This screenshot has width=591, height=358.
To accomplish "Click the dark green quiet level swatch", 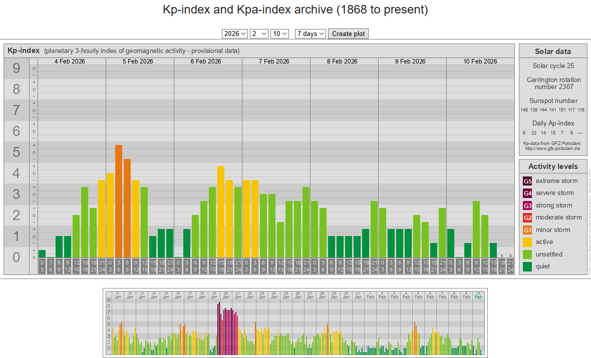I will [527, 266].
